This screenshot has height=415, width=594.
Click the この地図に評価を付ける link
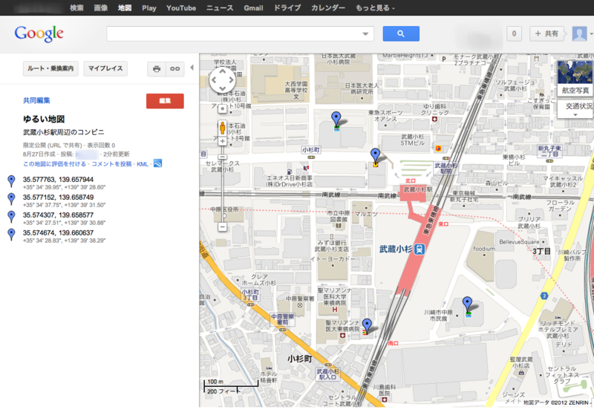54,164
